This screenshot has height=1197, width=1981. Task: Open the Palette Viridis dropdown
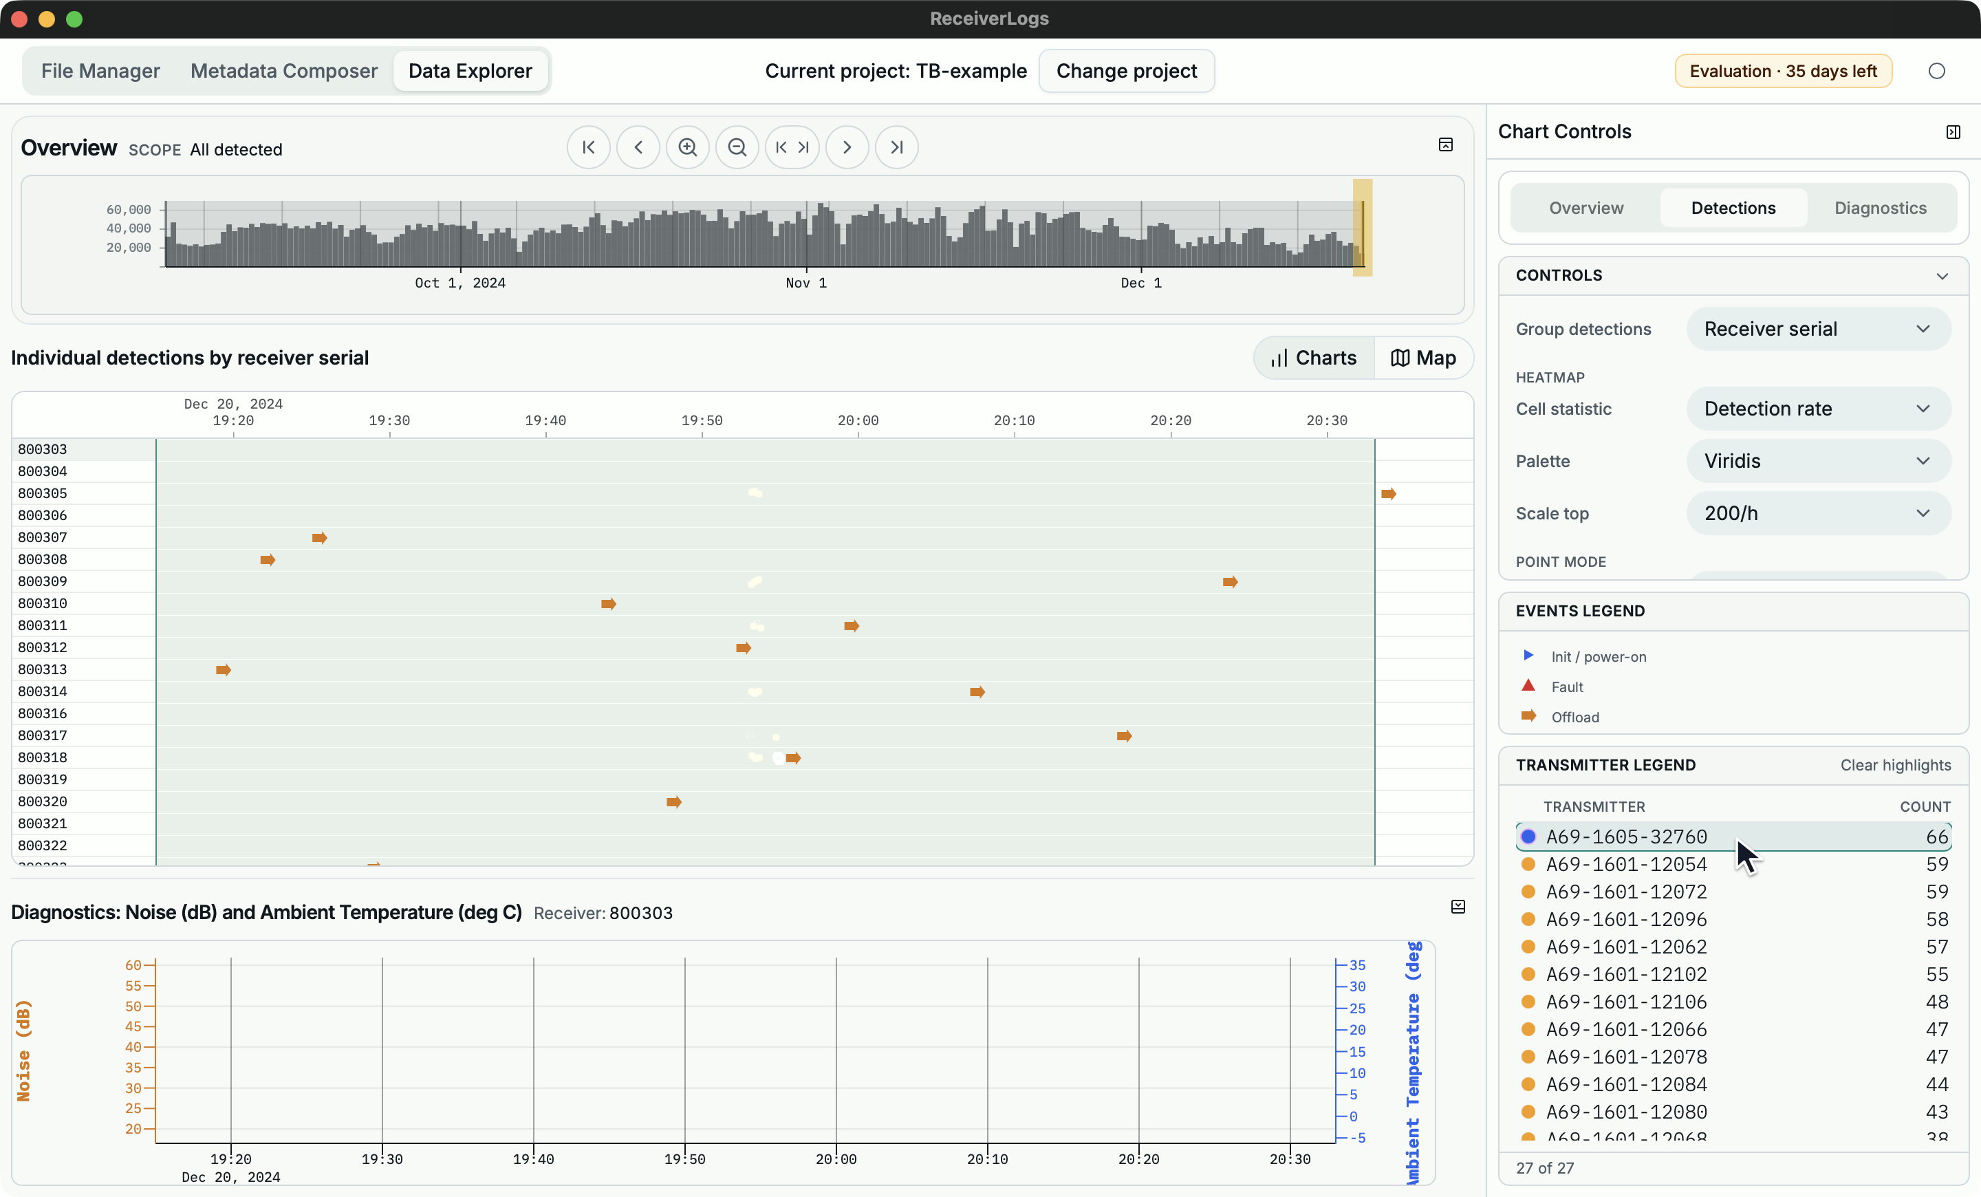click(x=1819, y=461)
